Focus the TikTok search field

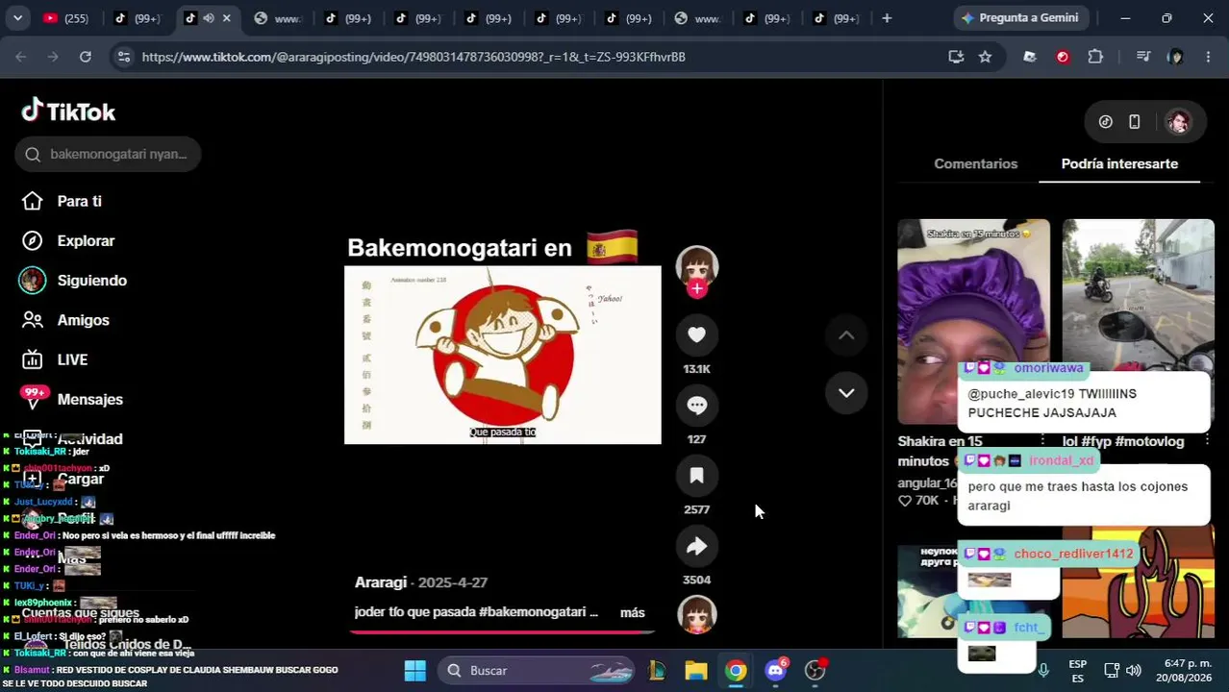[108, 154]
